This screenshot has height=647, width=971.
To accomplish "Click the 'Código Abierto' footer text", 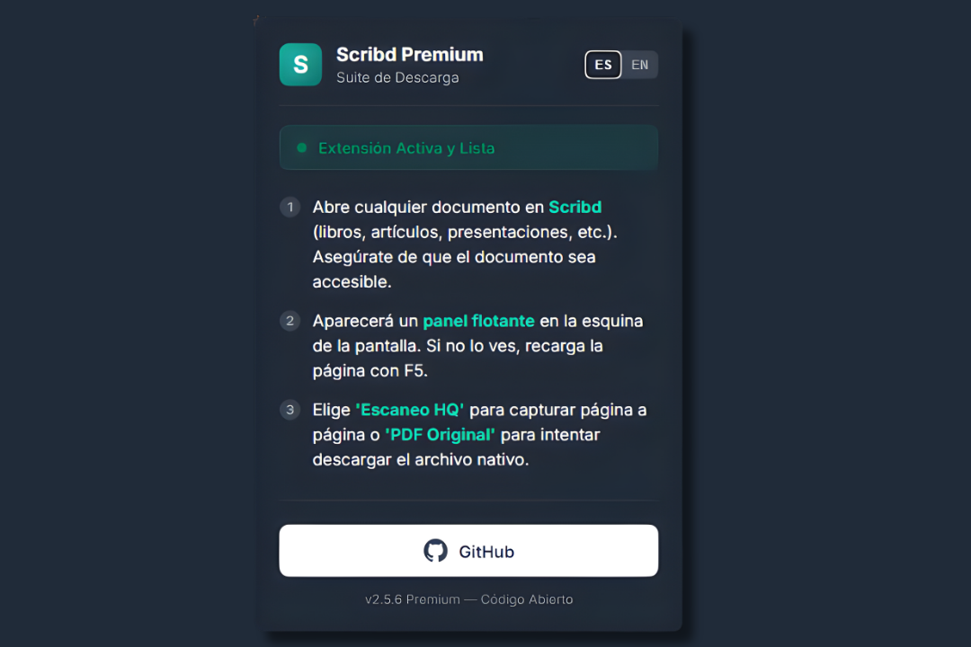I will [527, 599].
